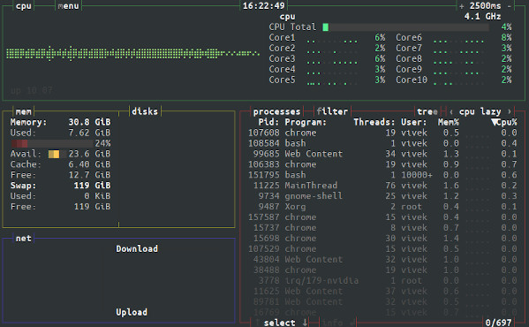Viewport: 529px width, 327px height.
Task: Click the Core10 usage row
Action: (454, 80)
